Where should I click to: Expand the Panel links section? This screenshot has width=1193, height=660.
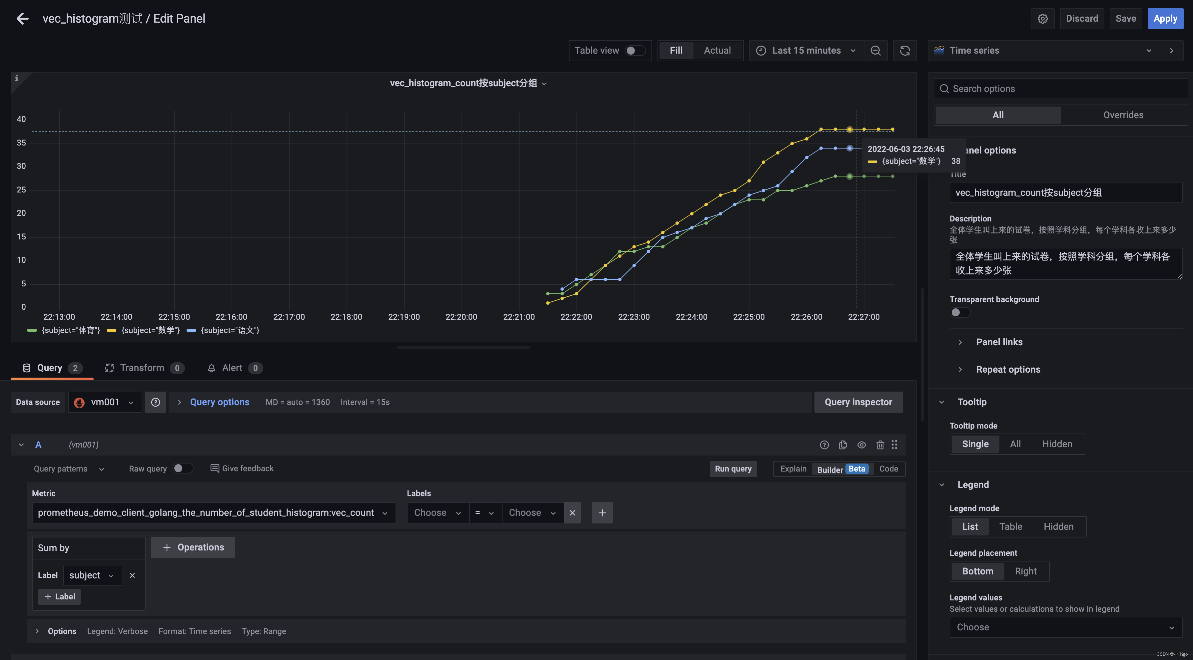(999, 342)
